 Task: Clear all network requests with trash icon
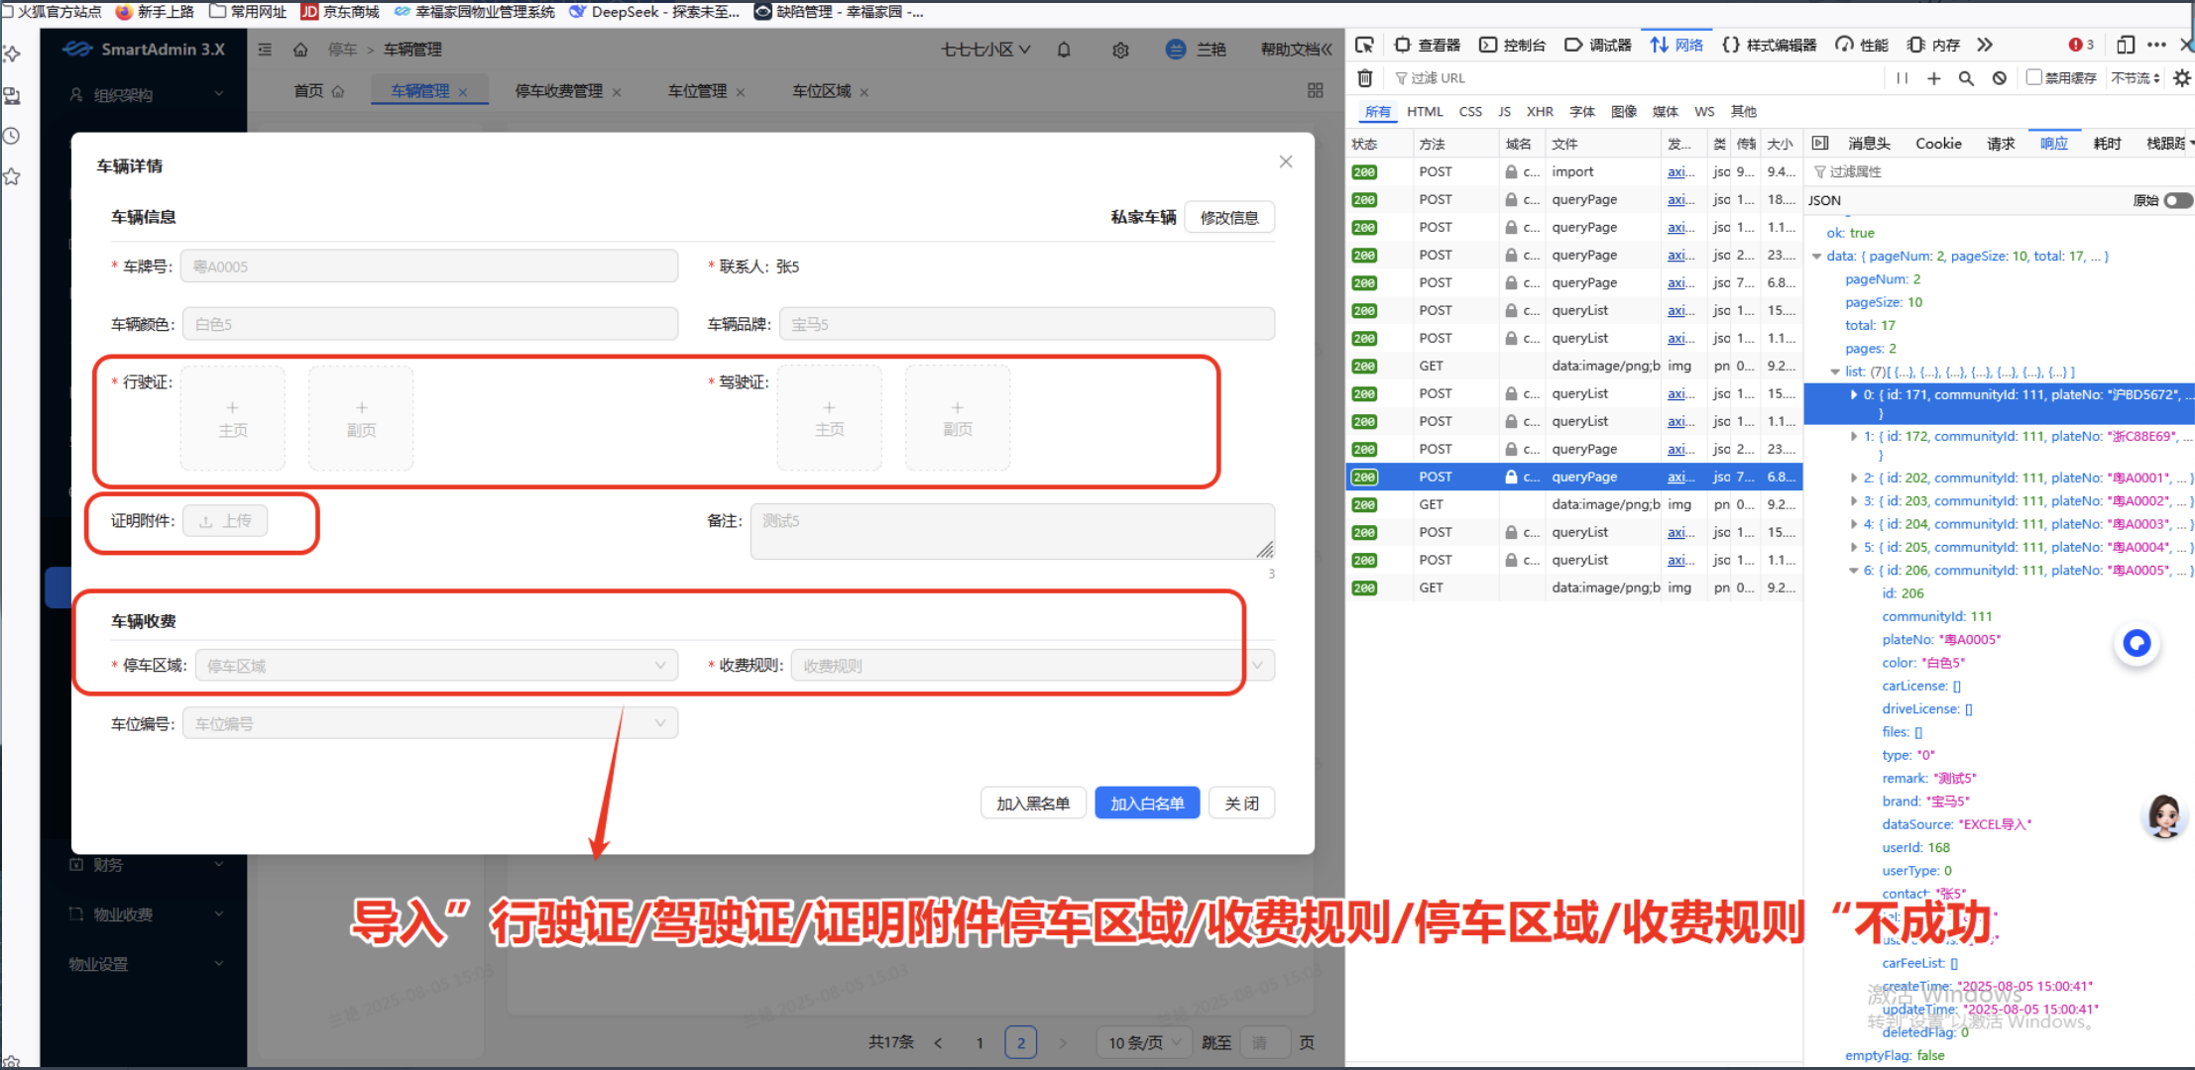coord(1365,77)
